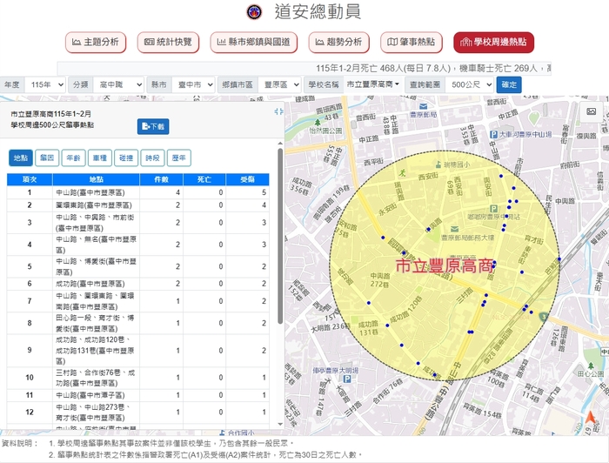Open the 鄉鎮市區 dropdown showing 豐原區

[279, 84]
